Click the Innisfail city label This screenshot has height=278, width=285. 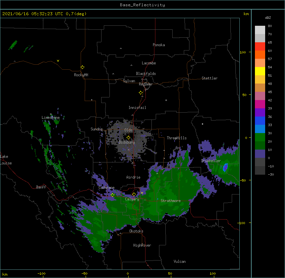point(137,108)
